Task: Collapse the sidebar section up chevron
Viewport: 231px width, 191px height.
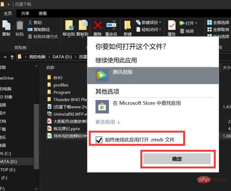Action: pyautogui.click(x=36, y=66)
